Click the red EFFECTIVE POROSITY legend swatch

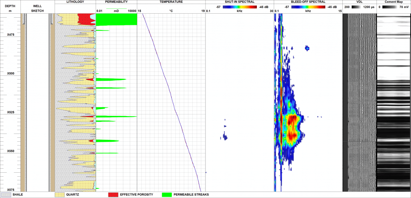click(113, 195)
